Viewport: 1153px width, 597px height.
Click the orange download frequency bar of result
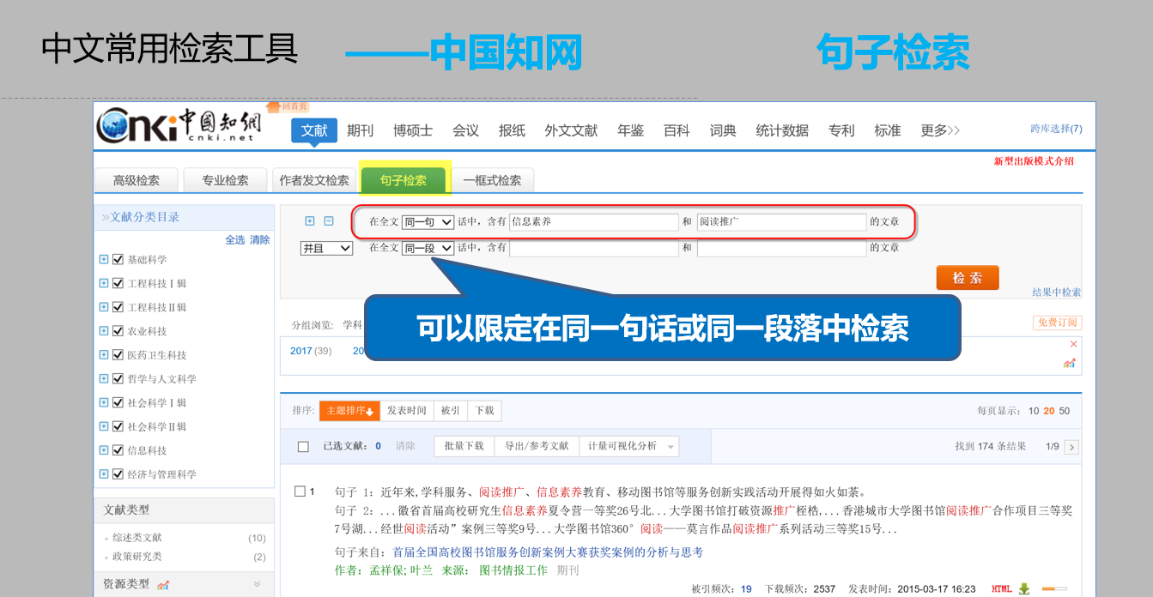pos(1047,588)
